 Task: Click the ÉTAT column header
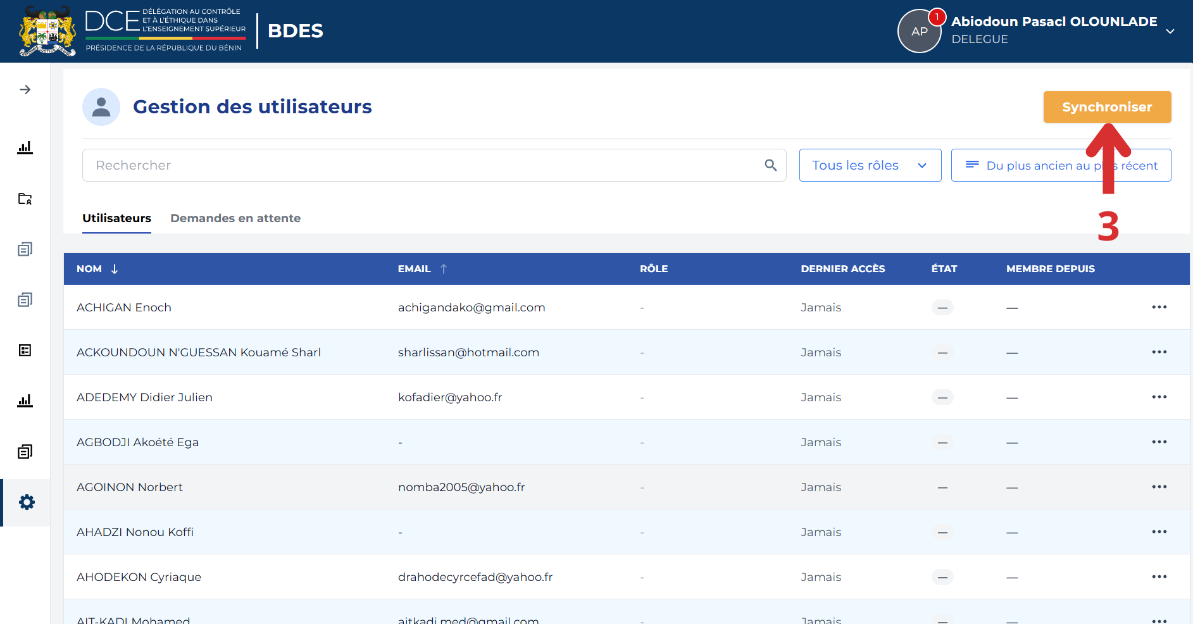(x=944, y=269)
